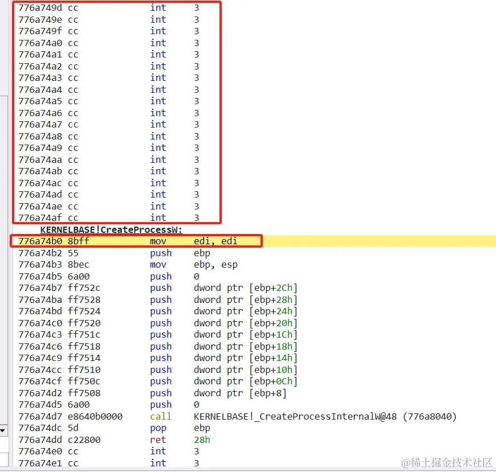Select line 776a74a7 int 3
This screenshot has width=496, height=472.
(x=109, y=125)
